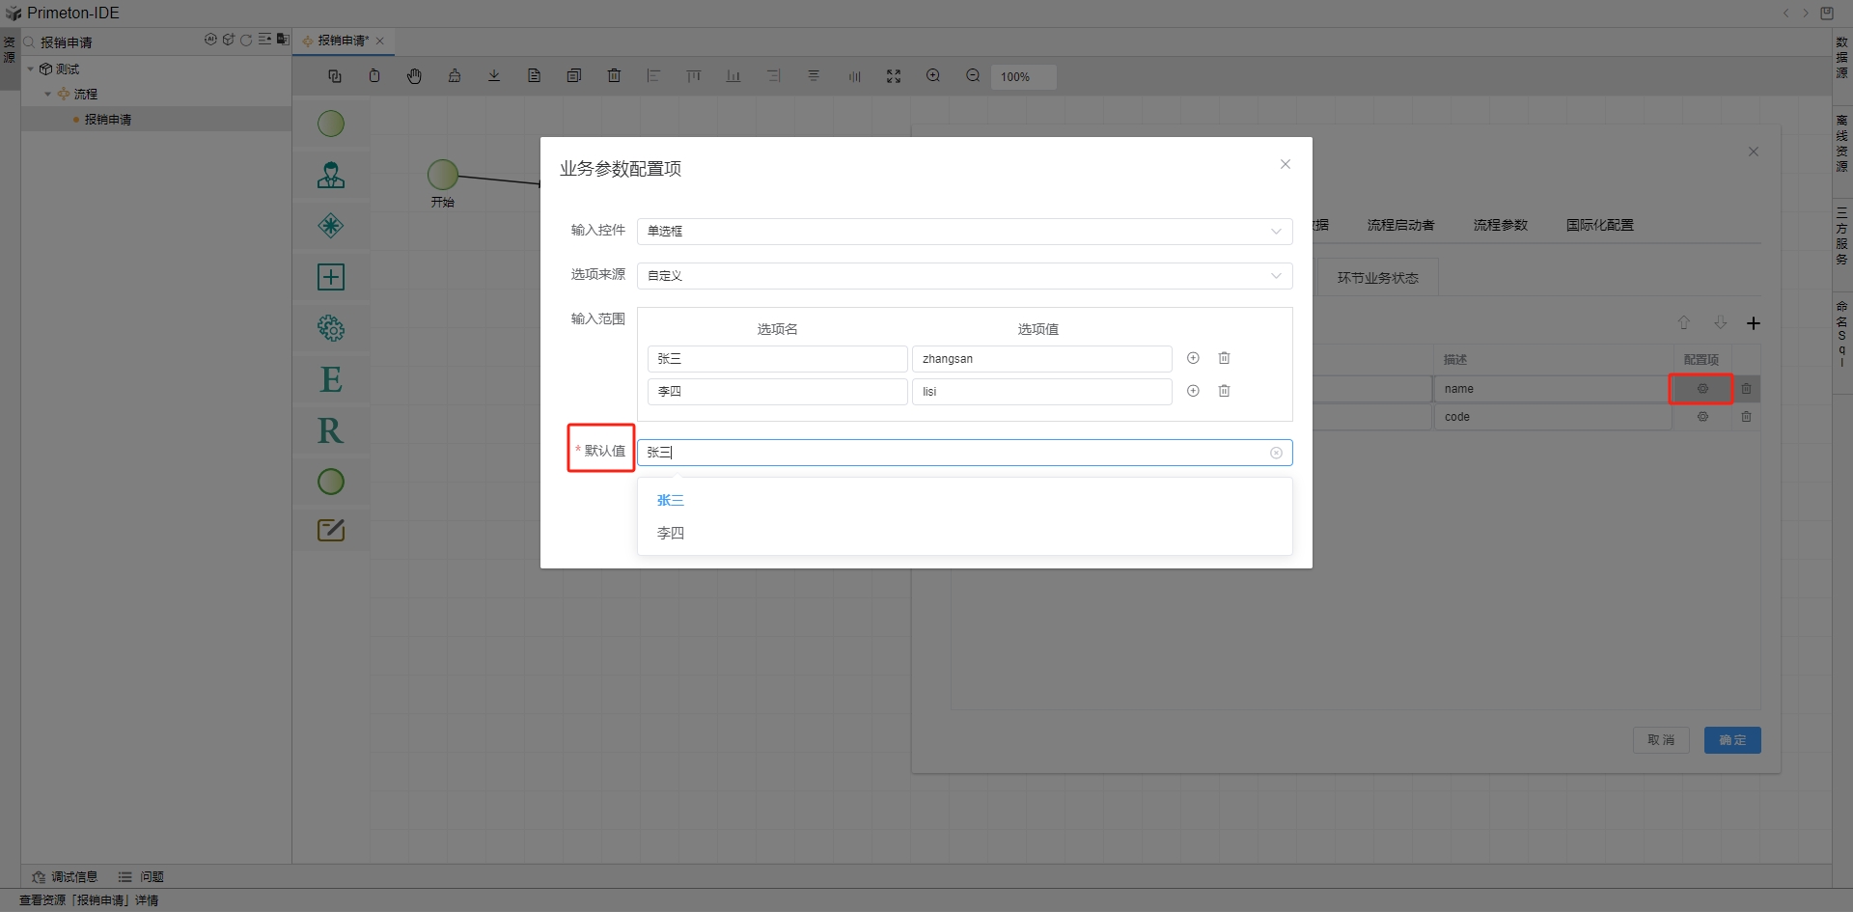Add a row after the 张三 option
Screen dimensions: 1853x912
(x=1193, y=358)
